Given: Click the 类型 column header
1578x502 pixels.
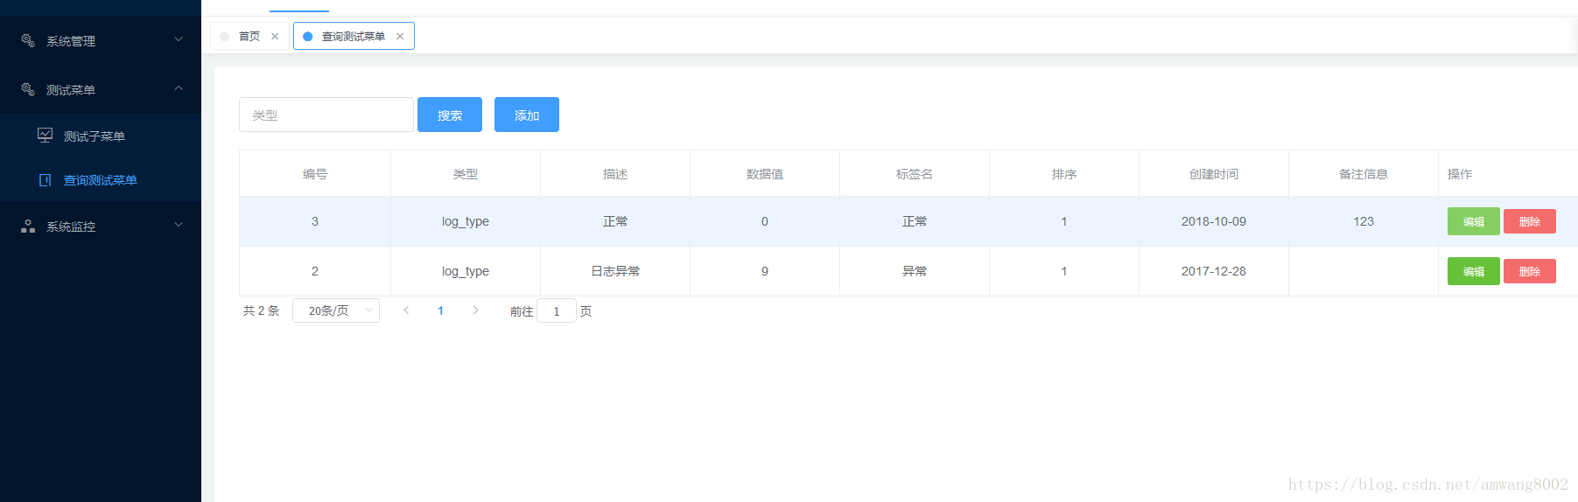Looking at the screenshot, I should [466, 174].
